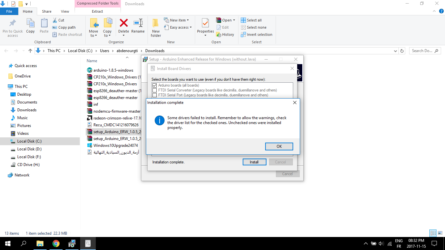Uncheck Arduino boards (all boards)
Viewport: 445px width, 250px height.
(154, 85)
